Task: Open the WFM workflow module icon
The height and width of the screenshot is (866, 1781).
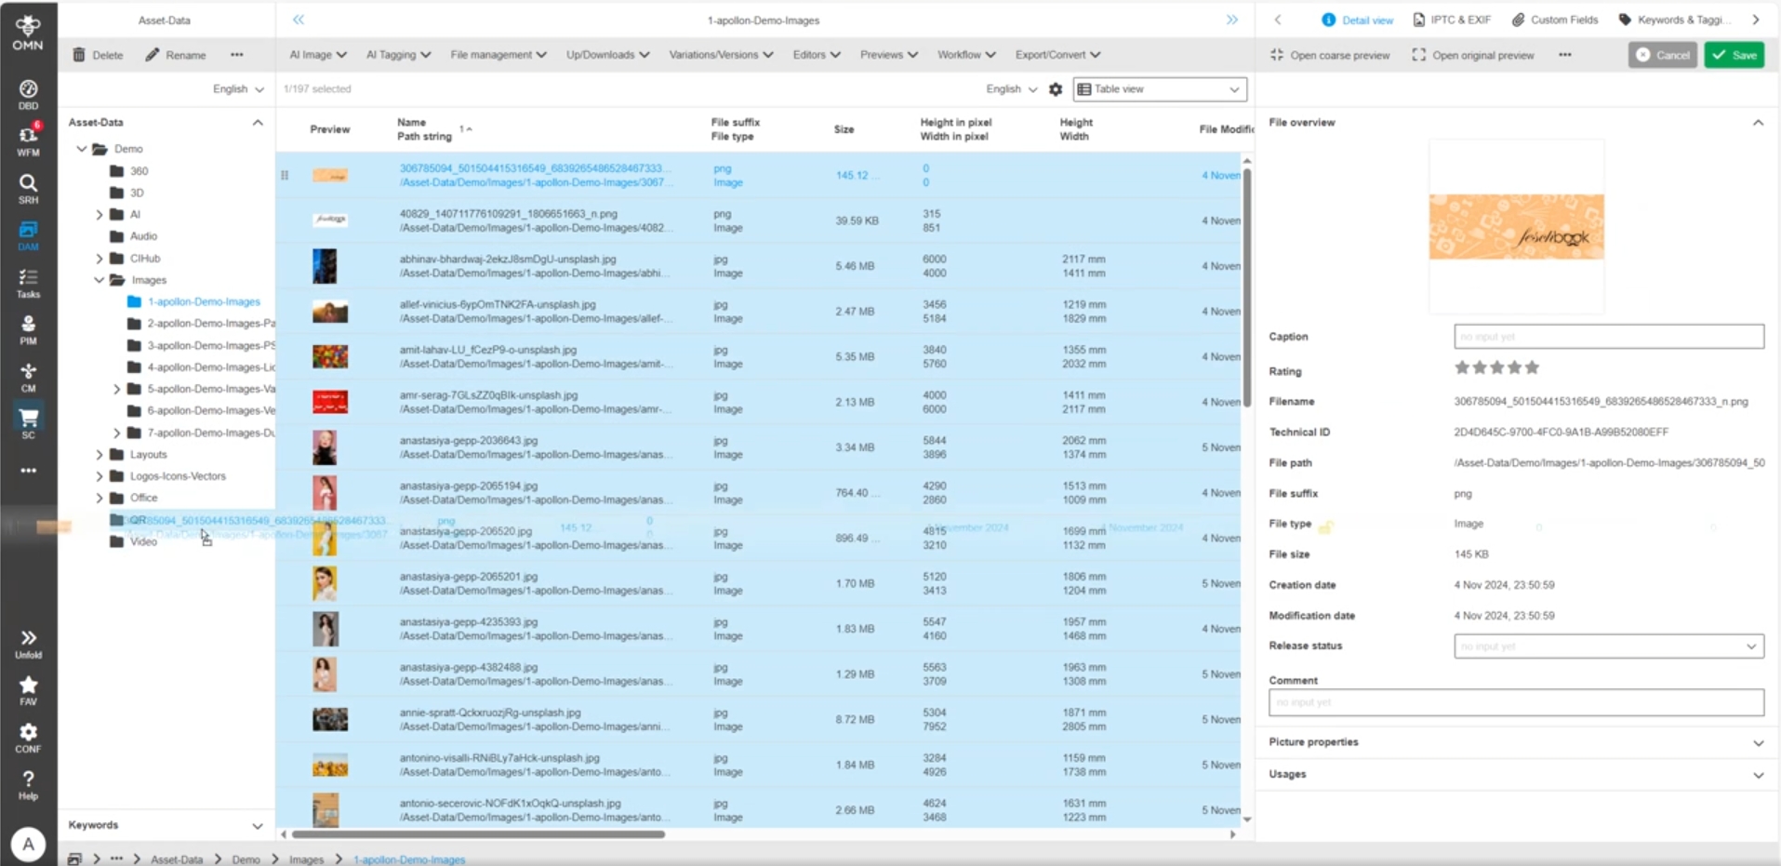Action: point(28,140)
